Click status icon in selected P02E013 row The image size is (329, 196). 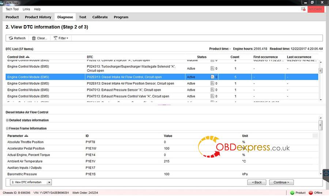[212, 77]
